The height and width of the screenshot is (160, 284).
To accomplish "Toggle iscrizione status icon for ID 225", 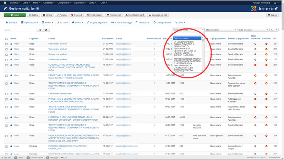I will [x=255, y=44].
